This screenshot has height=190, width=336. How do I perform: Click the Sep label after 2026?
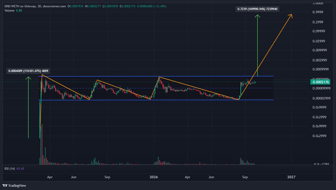coord(245,177)
